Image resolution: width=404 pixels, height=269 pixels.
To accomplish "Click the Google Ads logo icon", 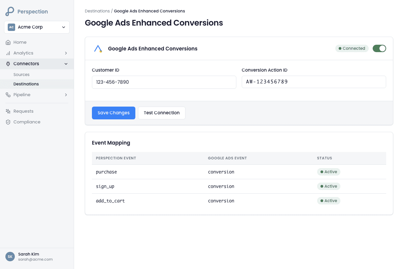I will pos(98,49).
